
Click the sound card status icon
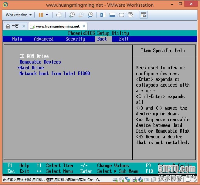point(141,180)
